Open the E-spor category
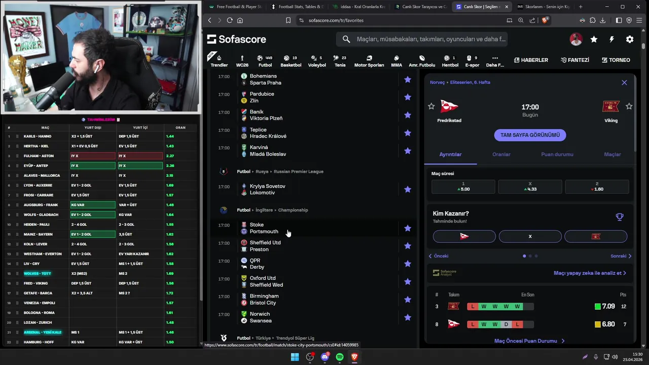Viewport: 649px width, 365px height. [x=472, y=61]
